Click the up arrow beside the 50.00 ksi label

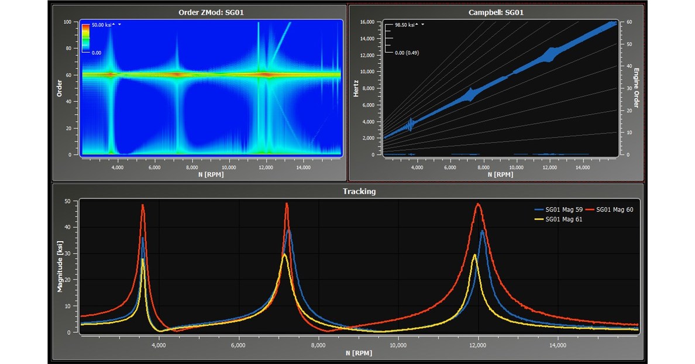[113, 24]
